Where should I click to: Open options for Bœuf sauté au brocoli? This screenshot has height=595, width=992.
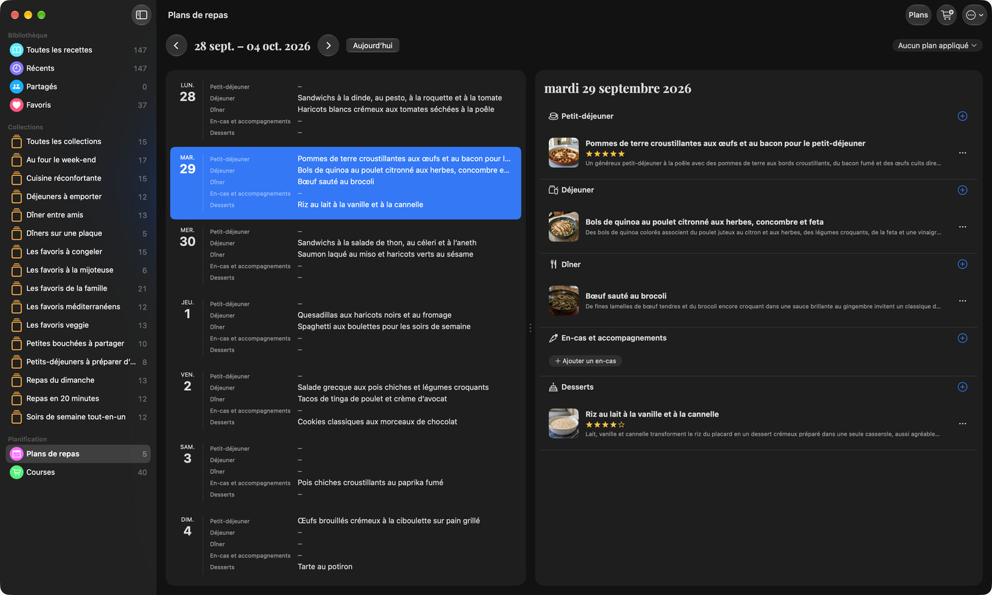(x=962, y=301)
